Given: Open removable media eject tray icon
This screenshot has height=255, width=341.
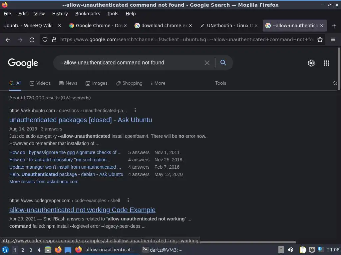Looking at the screenshot, I should coord(281,250).
